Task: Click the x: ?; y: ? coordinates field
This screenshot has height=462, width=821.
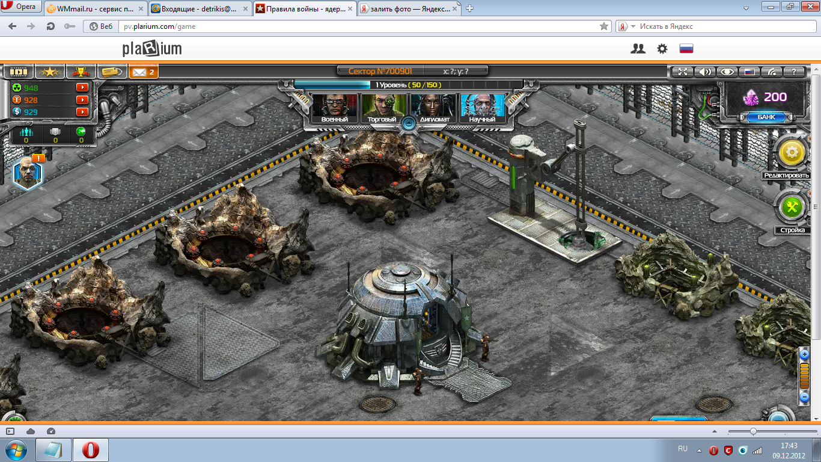Action: [x=456, y=71]
